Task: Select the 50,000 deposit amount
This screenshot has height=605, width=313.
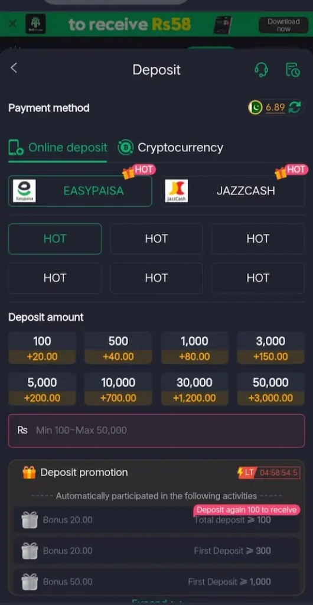Action: pos(270,390)
